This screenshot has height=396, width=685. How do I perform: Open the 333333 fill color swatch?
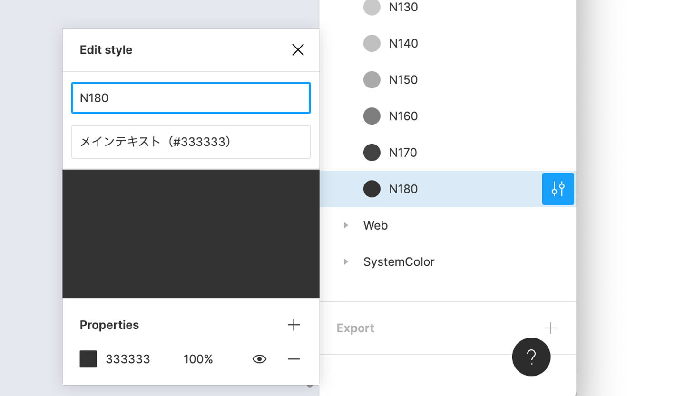(x=88, y=359)
